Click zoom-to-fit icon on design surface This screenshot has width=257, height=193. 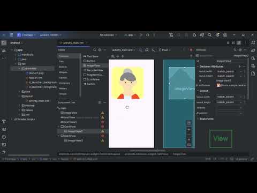point(189,145)
